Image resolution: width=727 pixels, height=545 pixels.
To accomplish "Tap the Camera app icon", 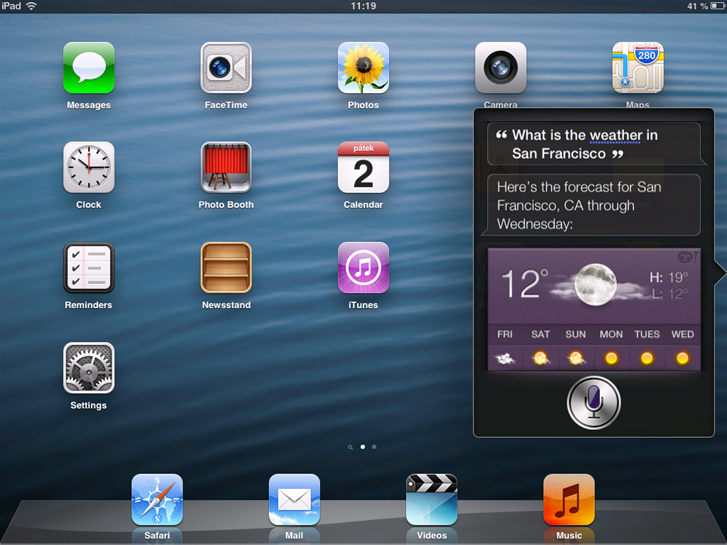I will point(501,68).
